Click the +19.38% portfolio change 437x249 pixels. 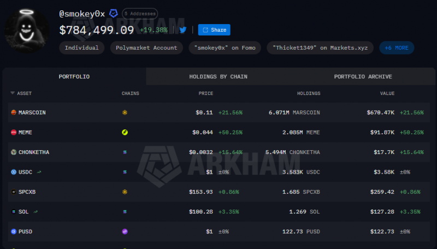click(x=153, y=30)
